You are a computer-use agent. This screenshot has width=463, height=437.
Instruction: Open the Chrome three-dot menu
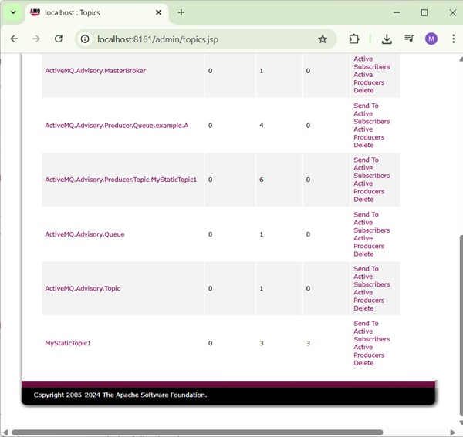tap(453, 39)
